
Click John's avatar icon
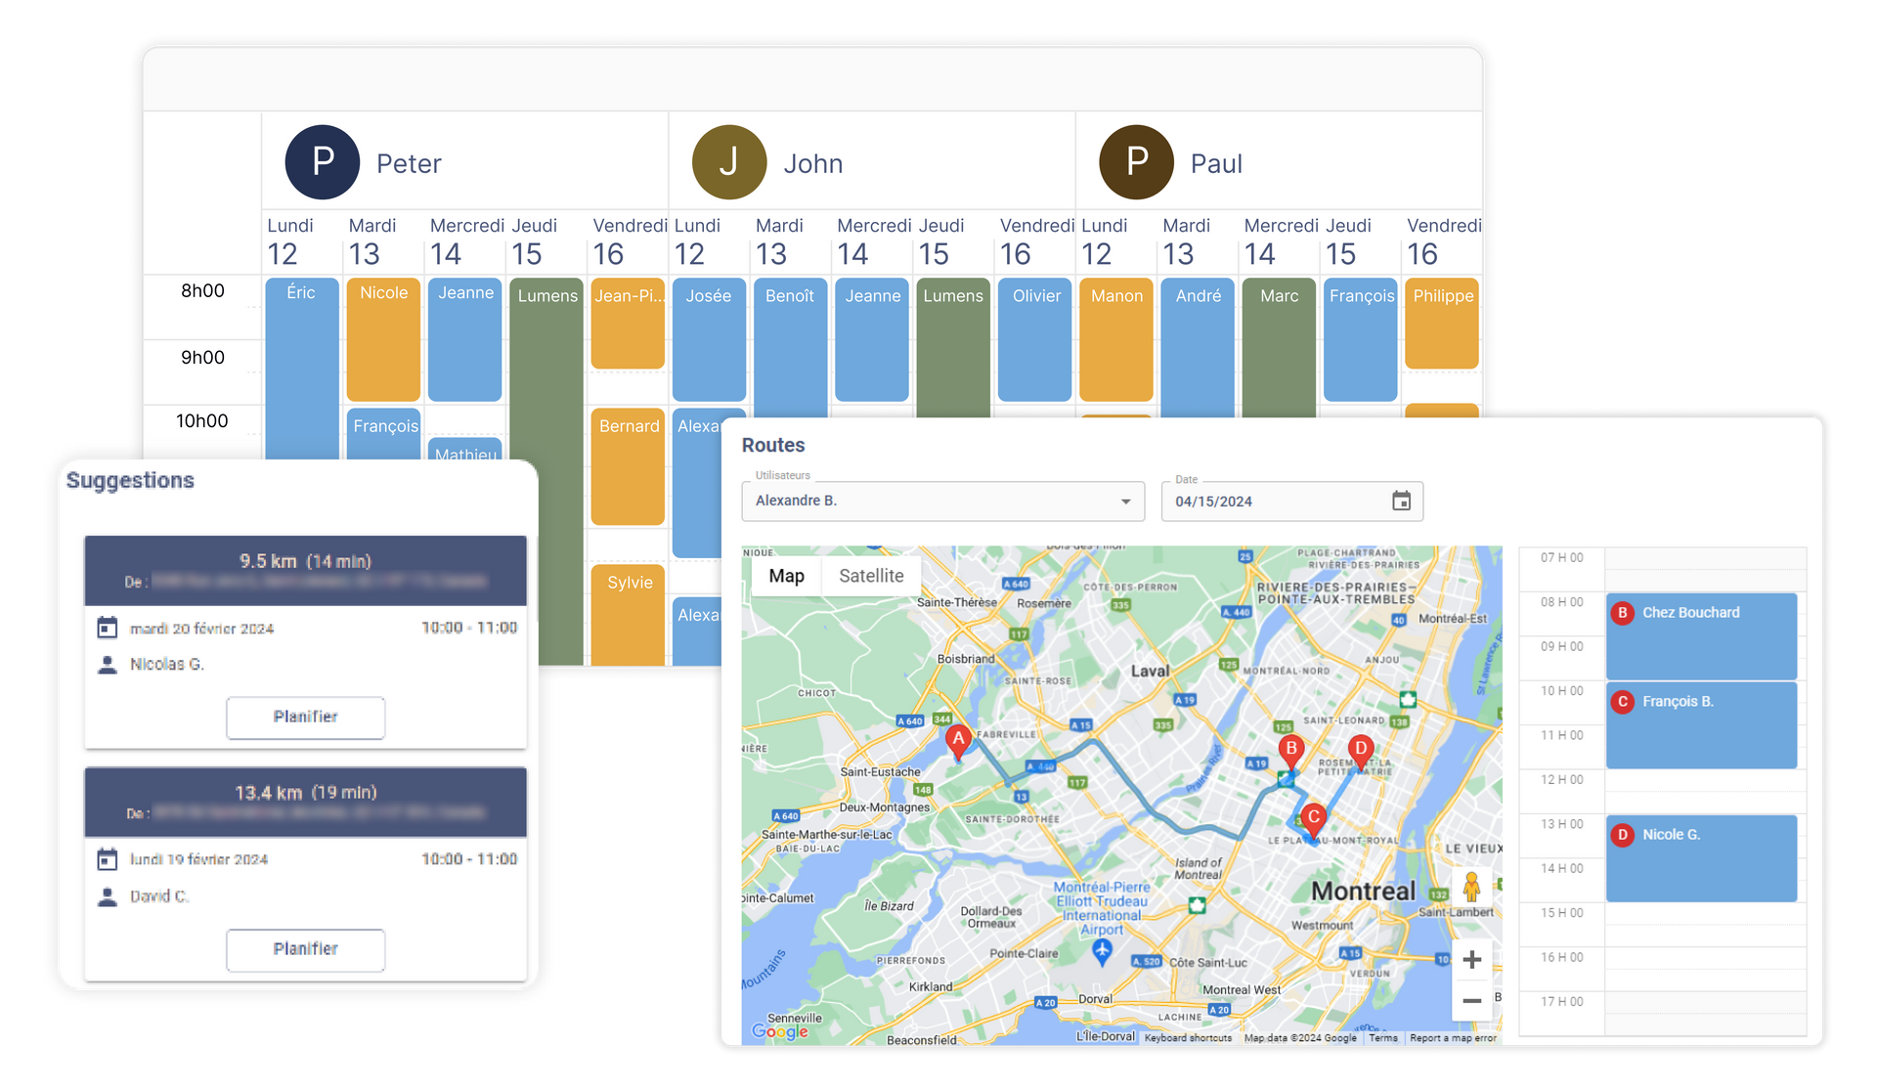[x=728, y=161]
